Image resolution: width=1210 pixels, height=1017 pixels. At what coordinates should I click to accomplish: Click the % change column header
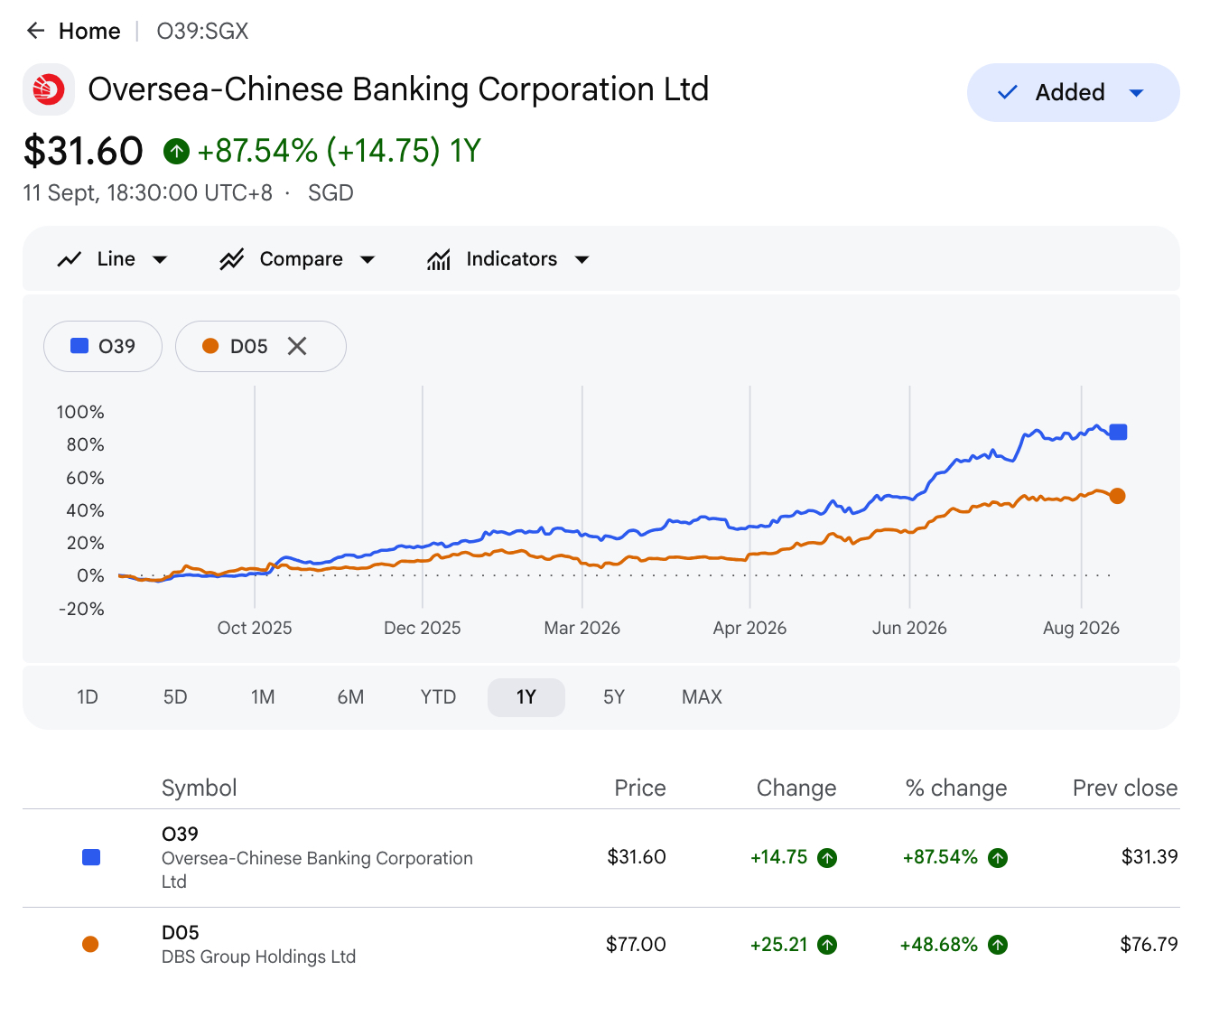click(x=956, y=788)
